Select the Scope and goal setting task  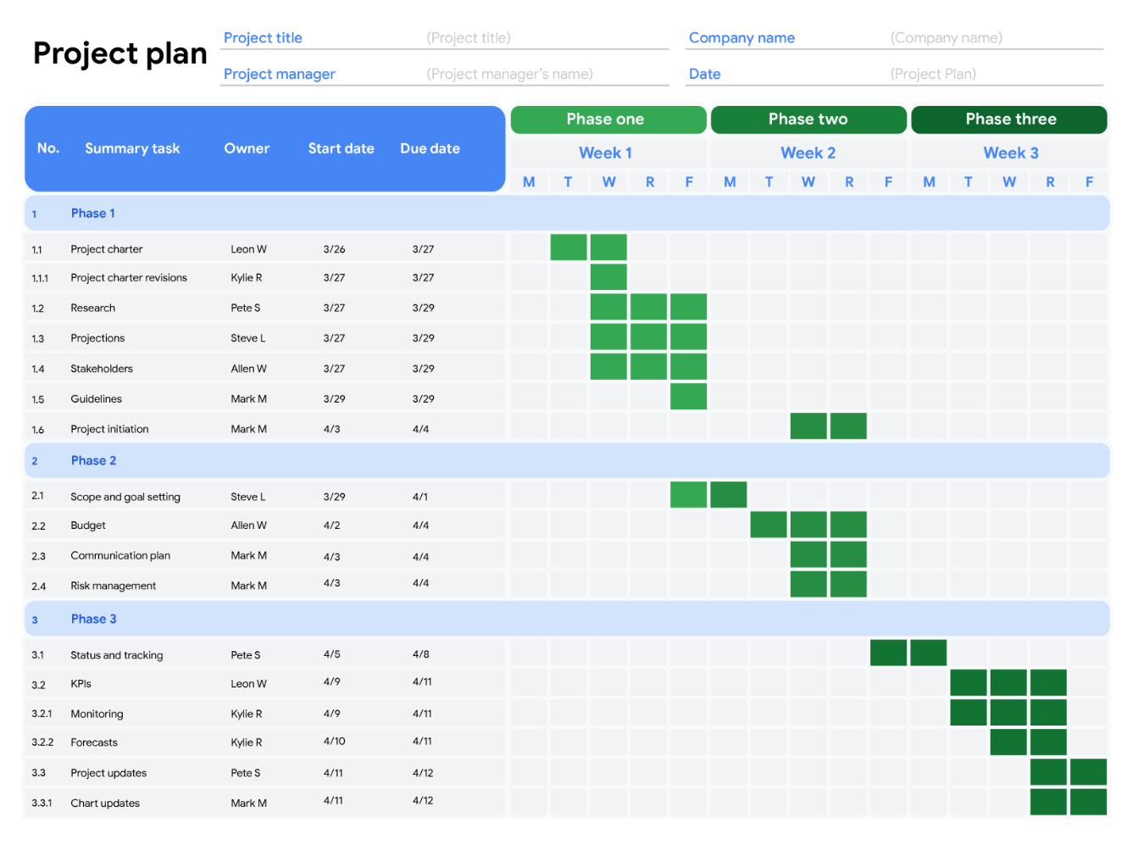click(x=125, y=497)
